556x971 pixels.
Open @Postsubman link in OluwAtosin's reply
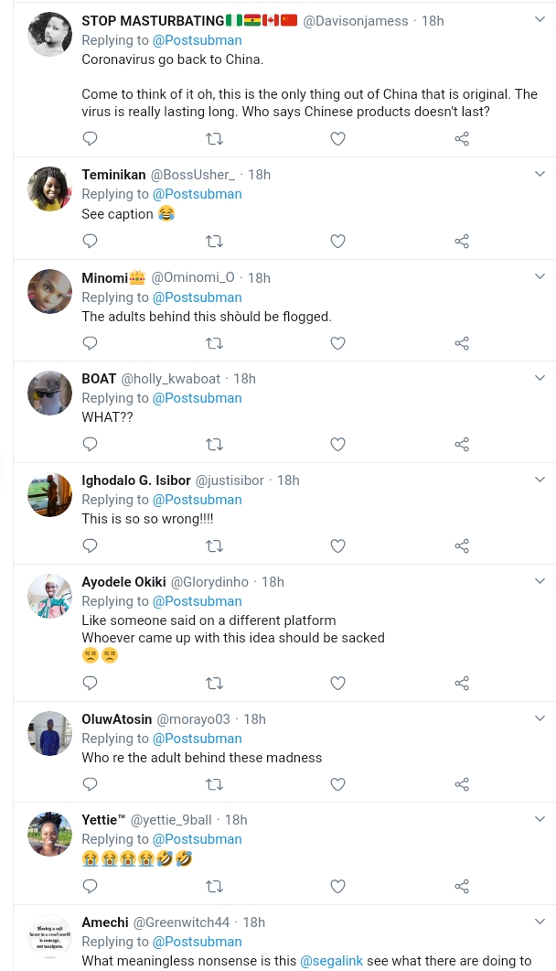[197, 739]
